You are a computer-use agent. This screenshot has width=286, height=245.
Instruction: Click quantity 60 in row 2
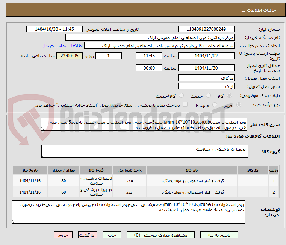point(64,192)
